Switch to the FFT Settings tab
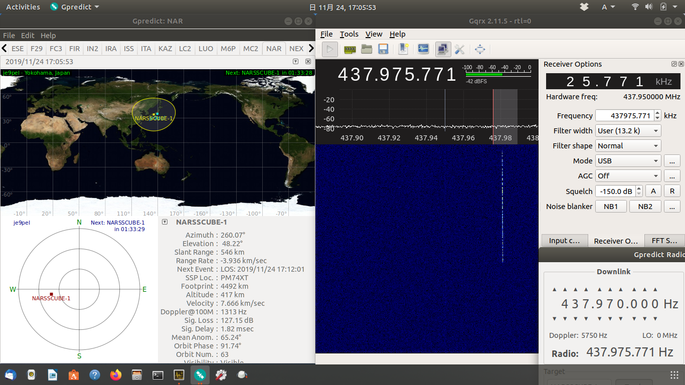The height and width of the screenshot is (385, 685). (x=664, y=241)
